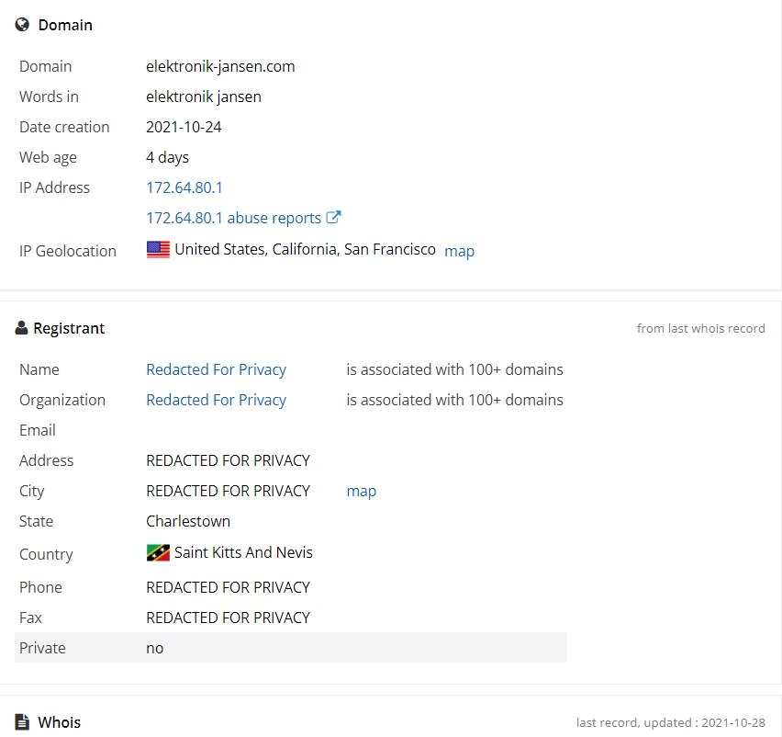Click the Charlestown state value

coord(188,521)
